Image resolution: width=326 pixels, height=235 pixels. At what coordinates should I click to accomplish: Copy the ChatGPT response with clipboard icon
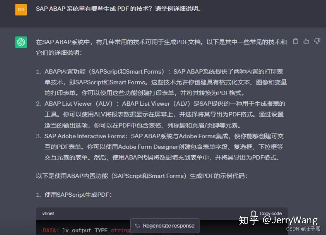coord(295,41)
